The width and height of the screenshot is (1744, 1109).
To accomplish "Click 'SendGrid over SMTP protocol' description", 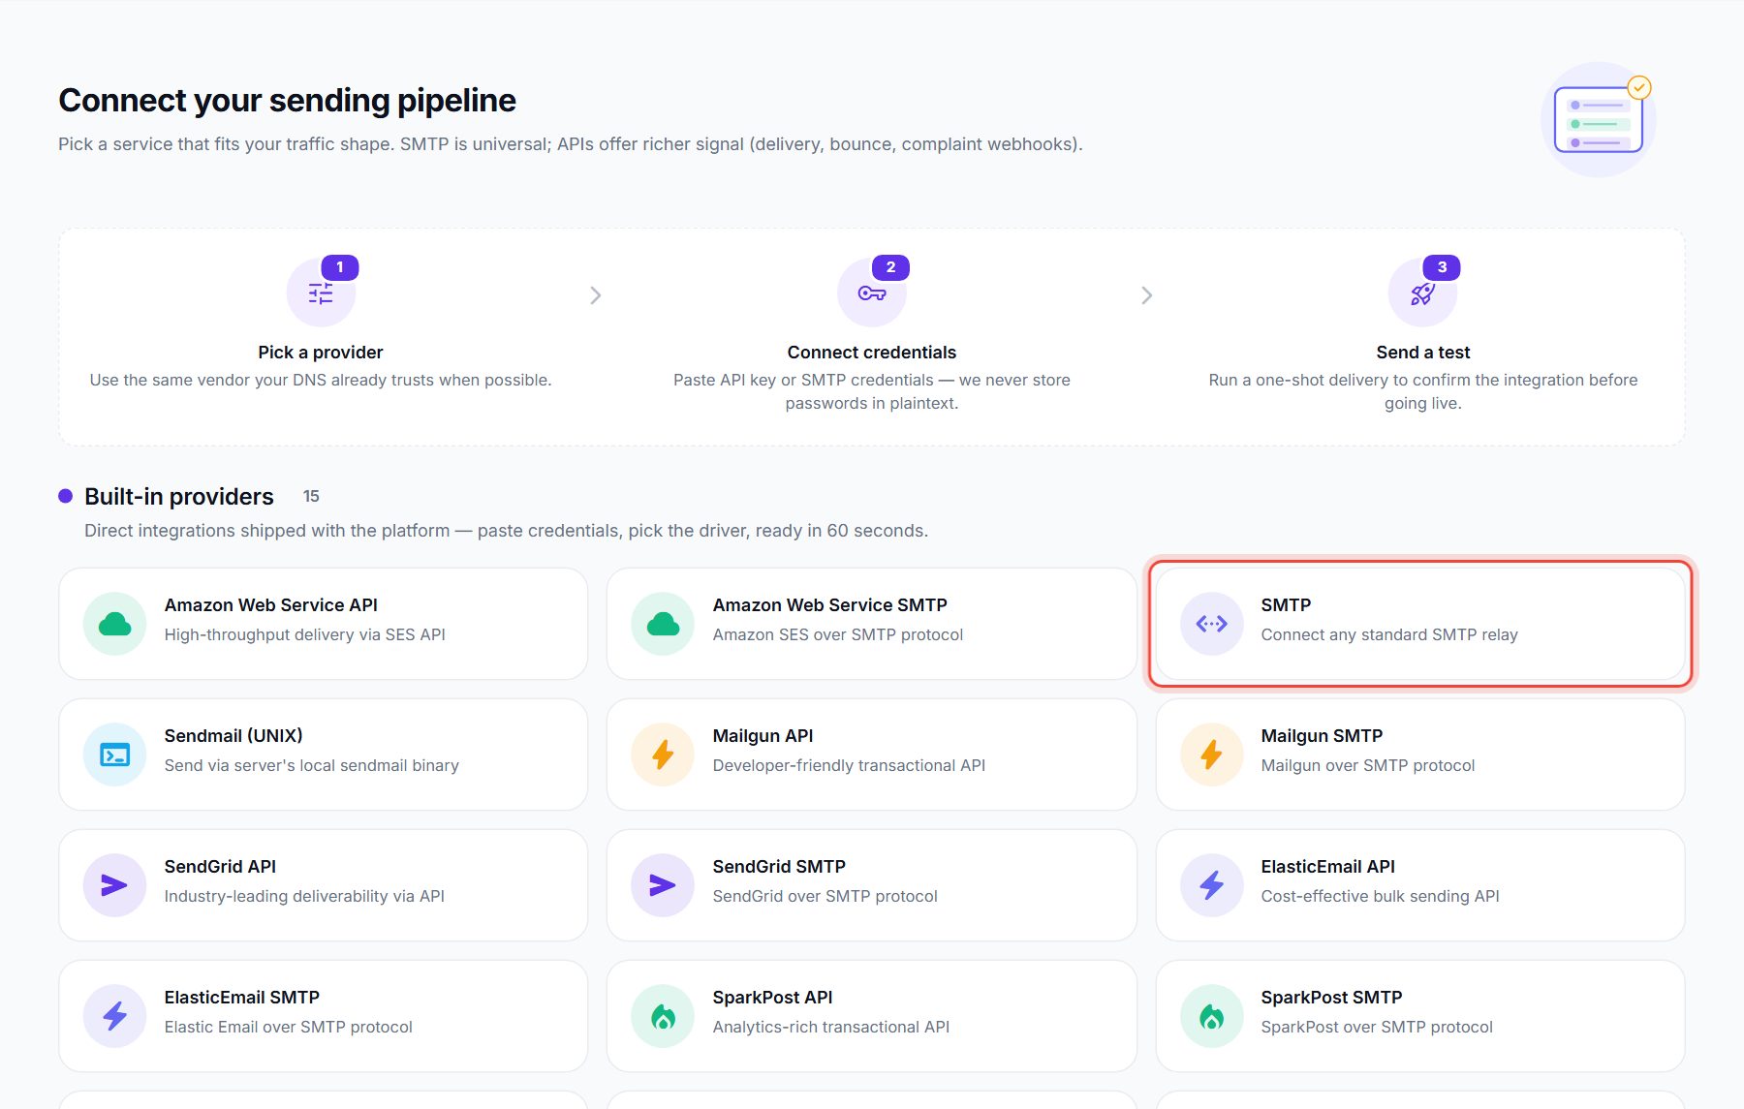I will [x=825, y=897].
